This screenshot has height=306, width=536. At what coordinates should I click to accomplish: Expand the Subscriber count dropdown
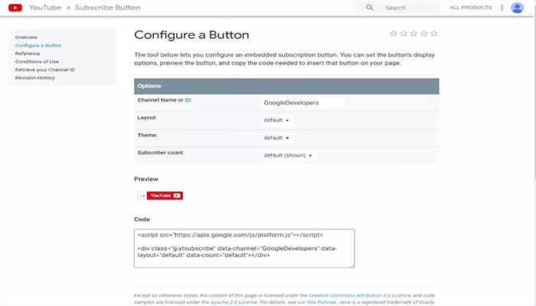tap(288, 156)
